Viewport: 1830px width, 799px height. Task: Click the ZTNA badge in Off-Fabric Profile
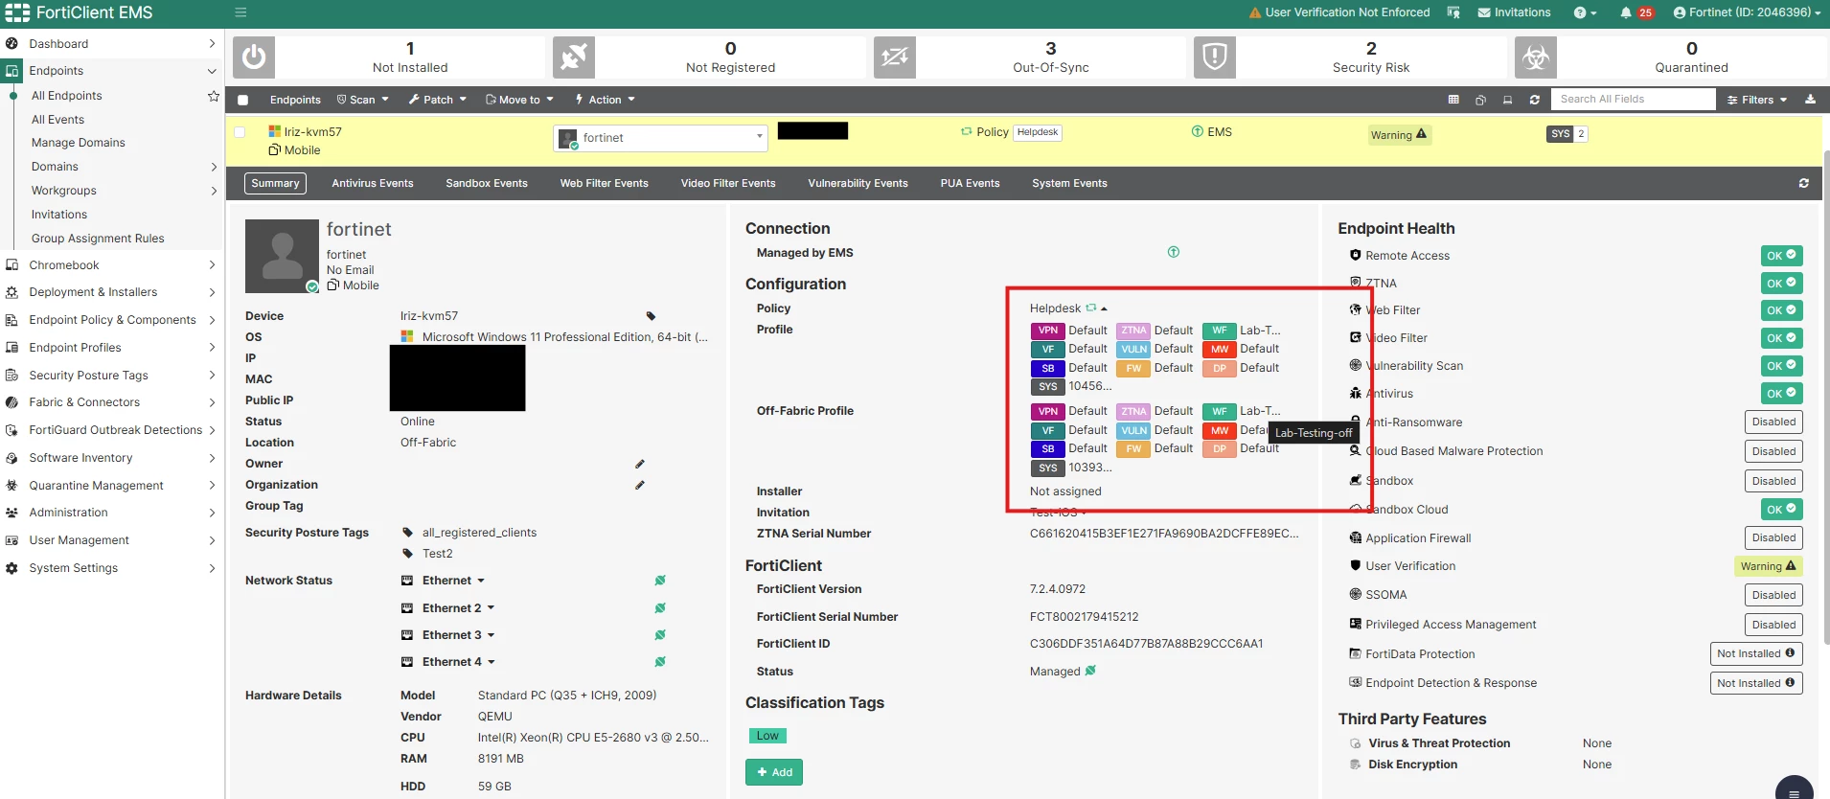click(1133, 412)
